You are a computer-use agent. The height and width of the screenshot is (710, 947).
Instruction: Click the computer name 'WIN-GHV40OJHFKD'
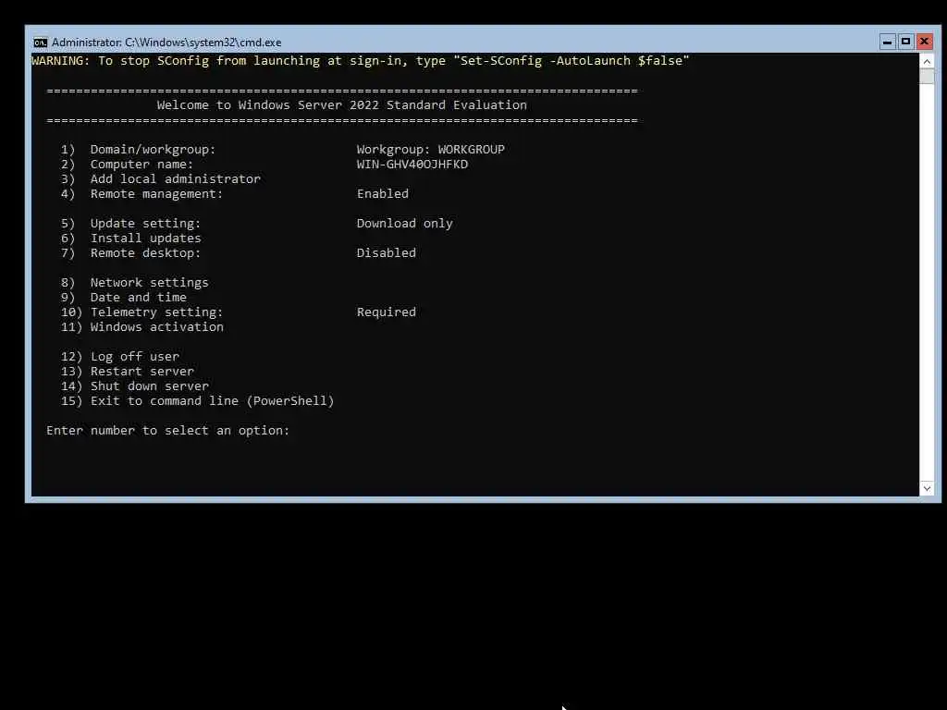tap(412, 165)
